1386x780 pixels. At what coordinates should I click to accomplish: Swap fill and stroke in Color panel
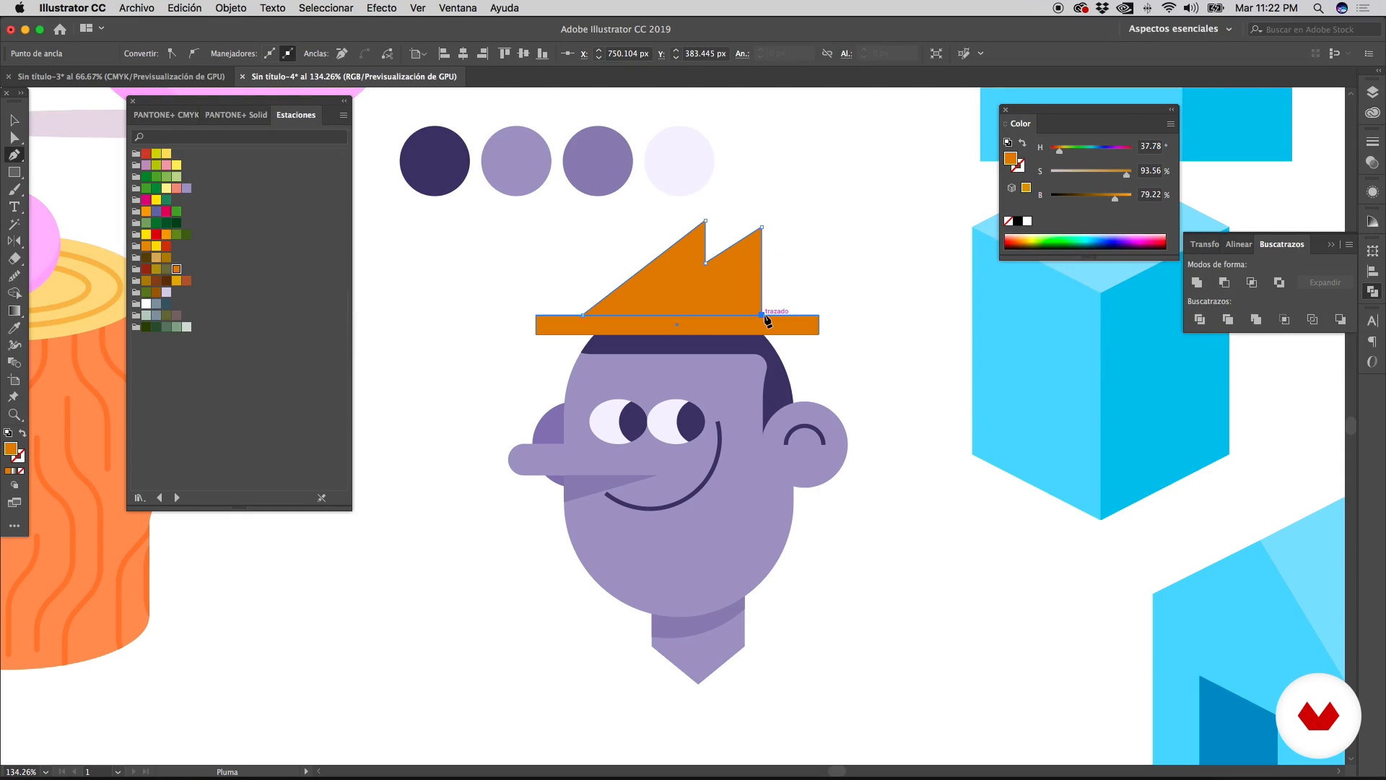[x=1022, y=143]
